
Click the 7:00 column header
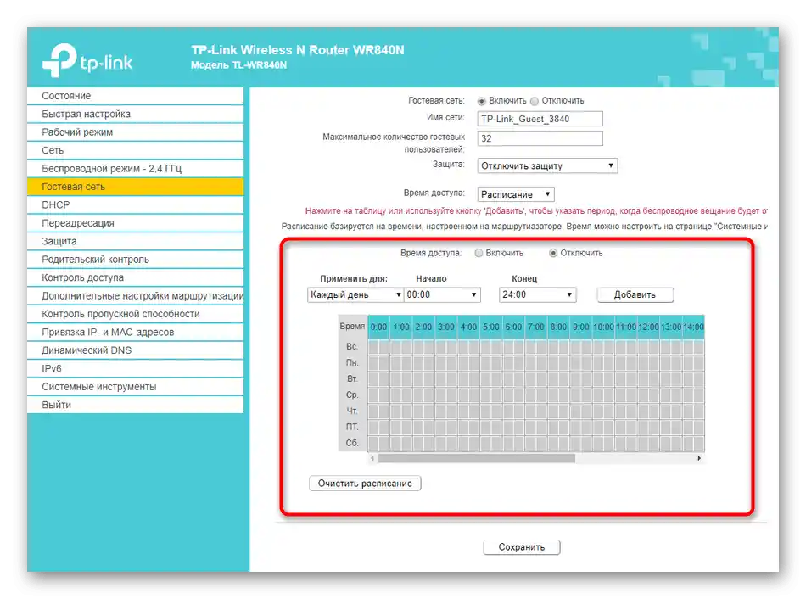(x=536, y=327)
